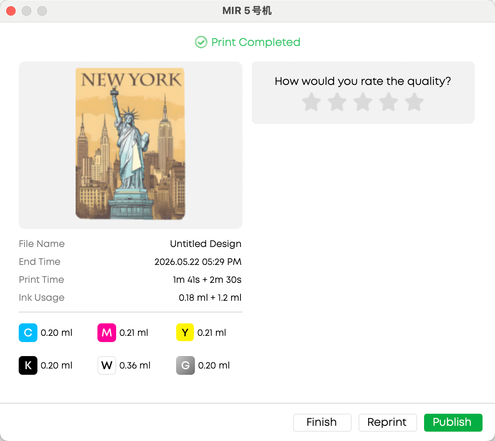Publish the completed print
This screenshot has width=495, height=441.
pos(453,422)
